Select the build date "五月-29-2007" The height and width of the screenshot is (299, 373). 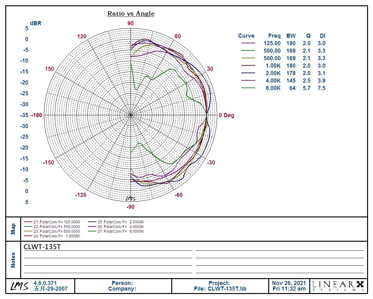coord(50,289)
